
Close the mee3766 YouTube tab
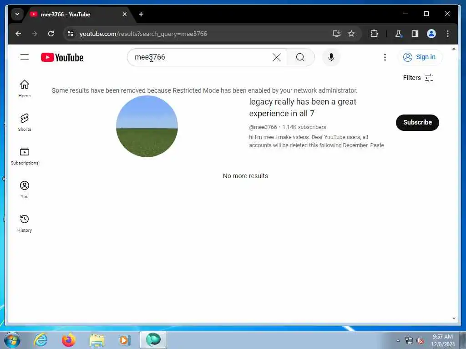pyautogui.click(x=125, y=14)
